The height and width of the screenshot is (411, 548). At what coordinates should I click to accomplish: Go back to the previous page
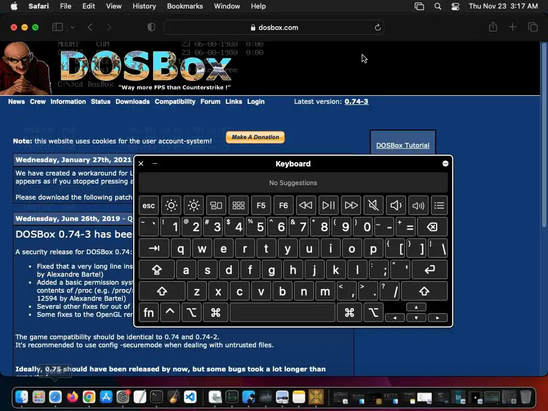tap(90, 27)
